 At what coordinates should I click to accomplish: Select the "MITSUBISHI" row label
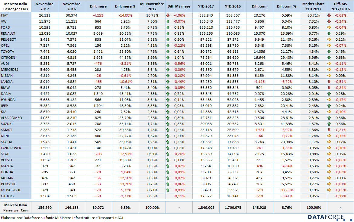[10, 190]
